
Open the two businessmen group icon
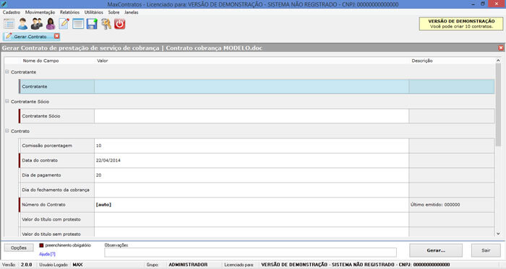[36, 24]
